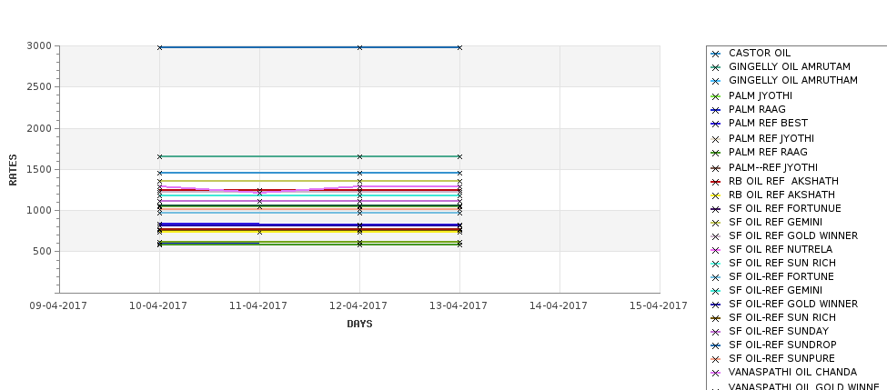
Task: Click the DAYS x-axis title
Action: [x=359, y=324]
